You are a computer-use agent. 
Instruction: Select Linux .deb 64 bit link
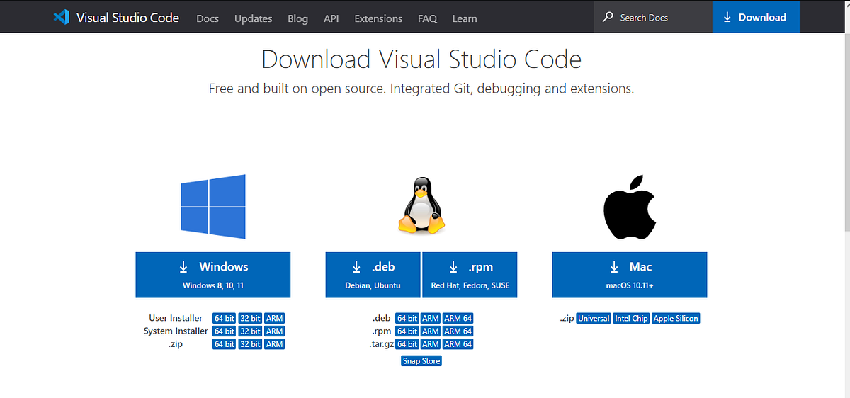click(x=407, y=319)
